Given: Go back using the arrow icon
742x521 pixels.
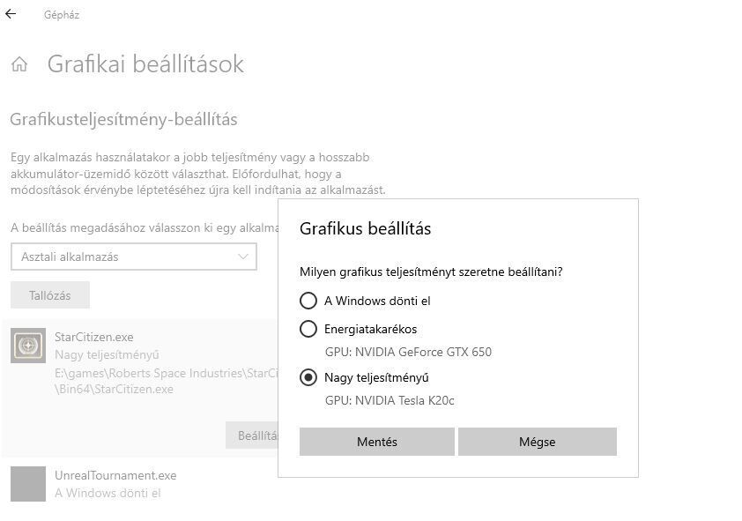Looking at the screenshot, I should [x=11, y=14].
